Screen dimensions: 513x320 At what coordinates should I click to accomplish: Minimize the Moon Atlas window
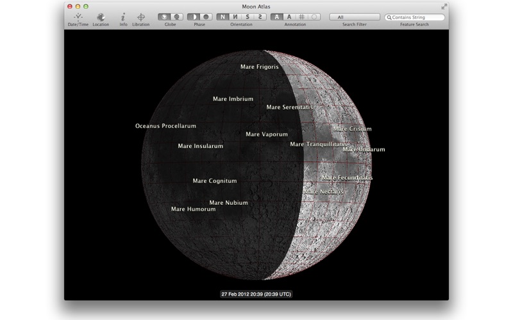(78, 6)
